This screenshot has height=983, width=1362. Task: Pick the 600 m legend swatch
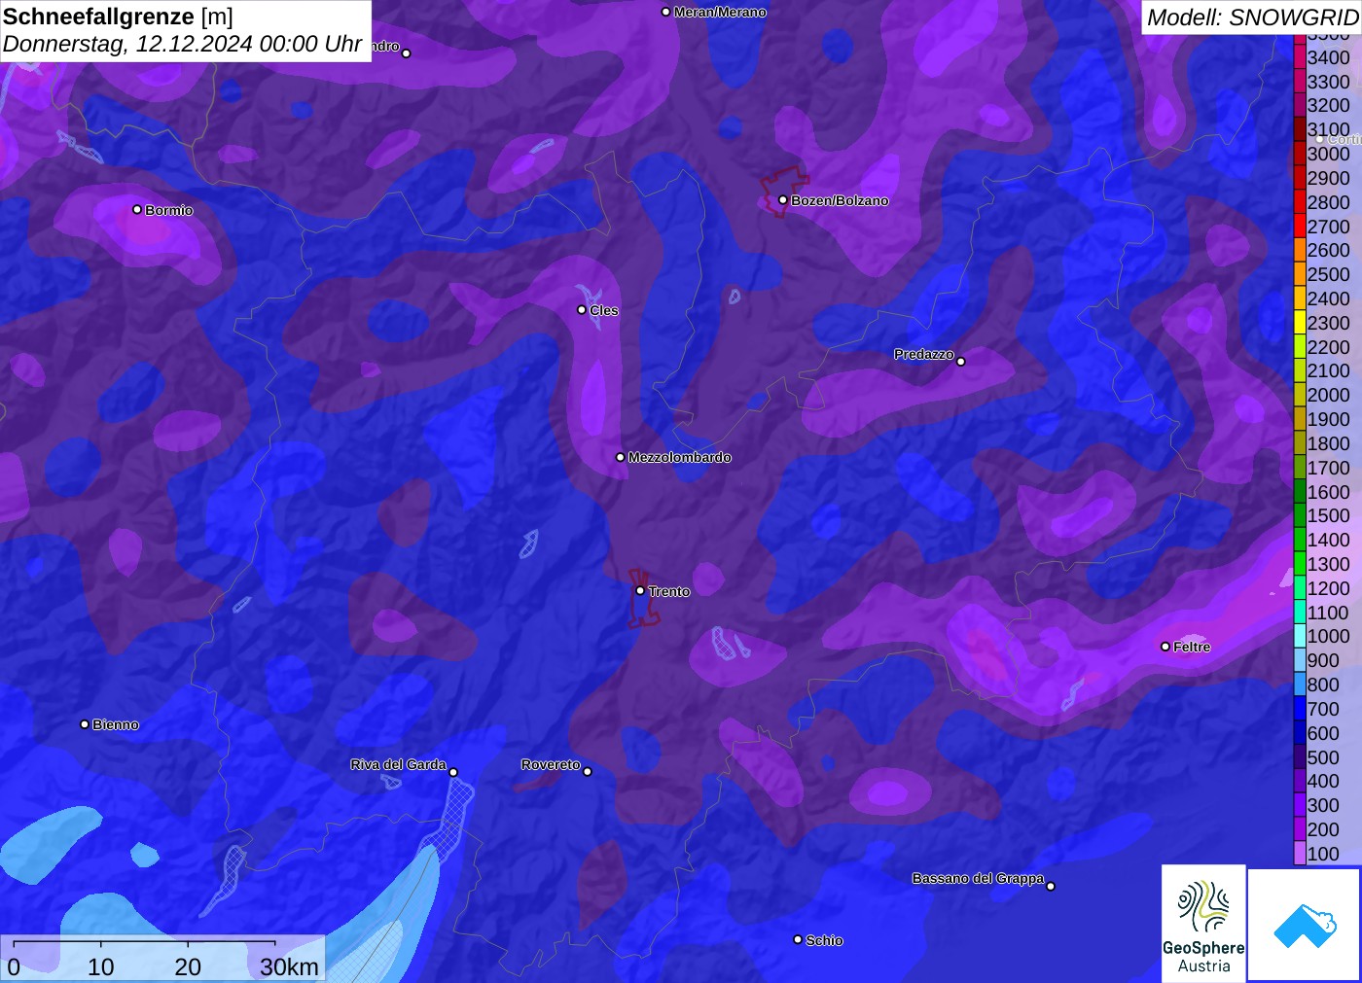pyautogui.click(x=1299, y=732)
